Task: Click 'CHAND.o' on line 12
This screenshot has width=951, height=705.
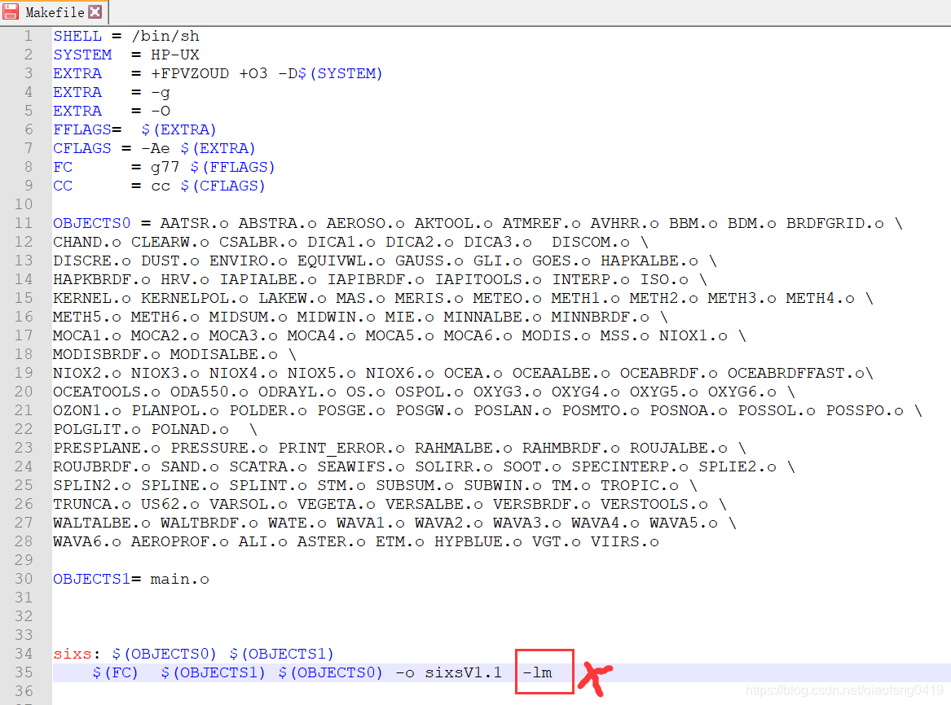Action: tap(86, 242)
